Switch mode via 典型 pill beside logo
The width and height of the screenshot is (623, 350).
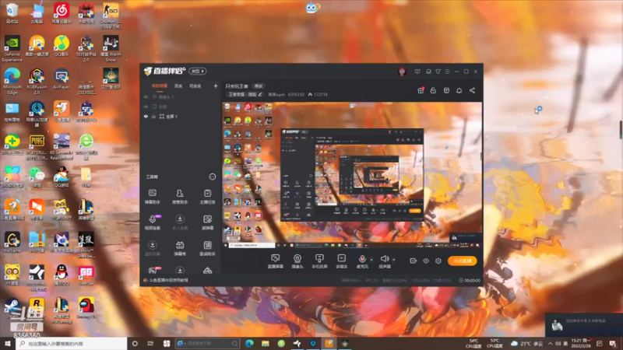(197, 72)
